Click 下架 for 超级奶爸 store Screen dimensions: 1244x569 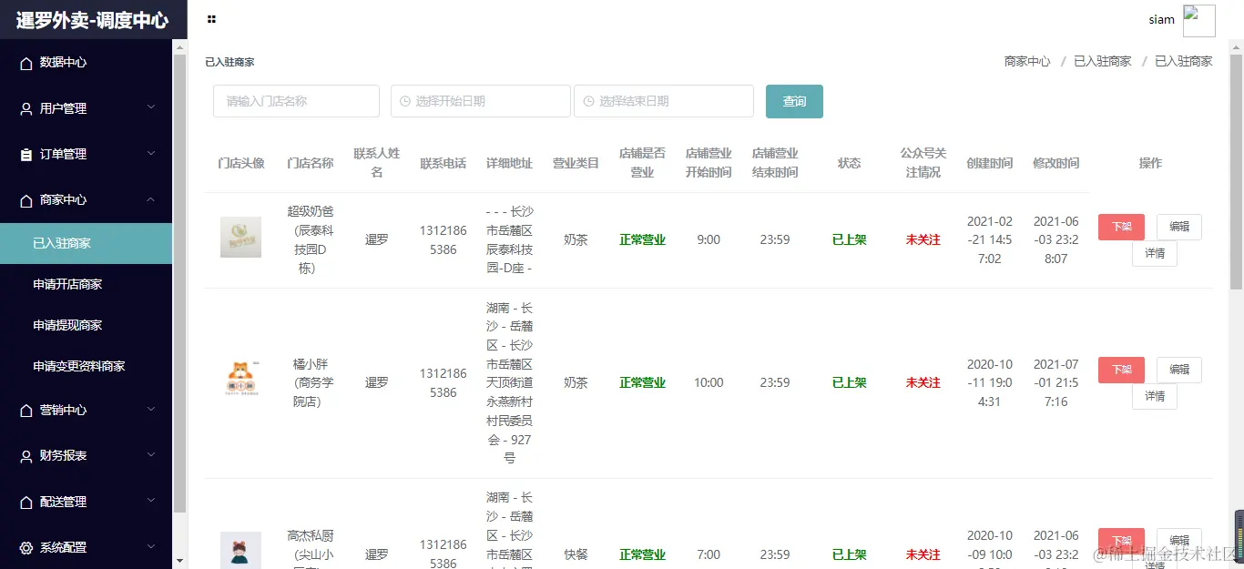coord(1121,227)
